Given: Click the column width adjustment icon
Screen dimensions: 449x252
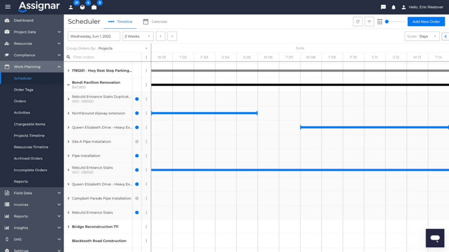Looking at the screenshot, I should point(380,21).
